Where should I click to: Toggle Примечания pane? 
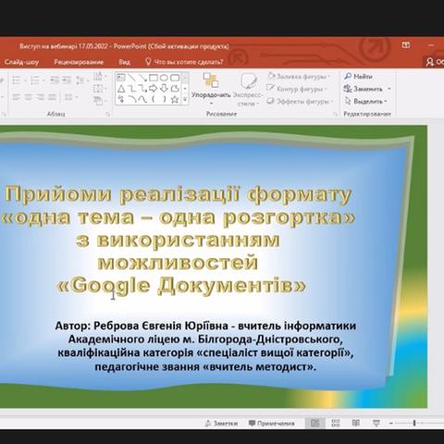tap(272, 424)
